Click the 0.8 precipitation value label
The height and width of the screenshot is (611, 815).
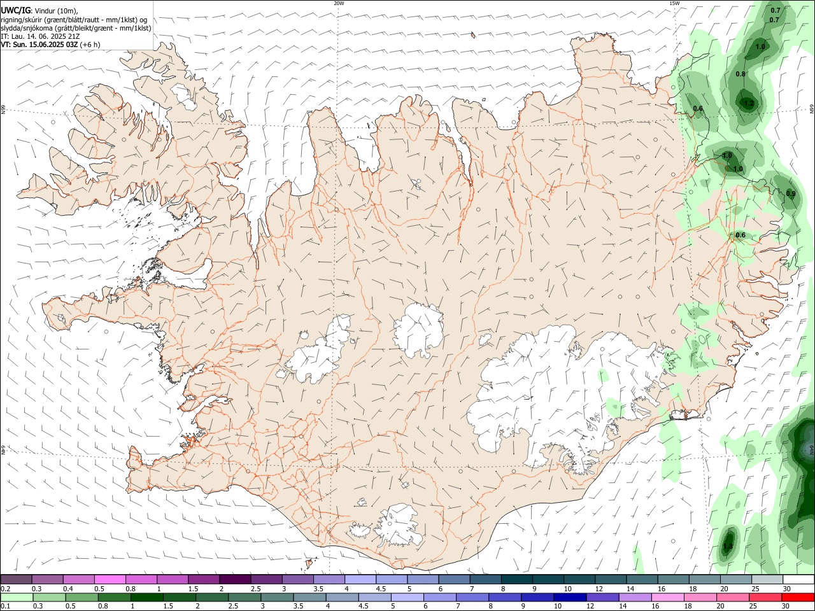[x=741, y=74]
